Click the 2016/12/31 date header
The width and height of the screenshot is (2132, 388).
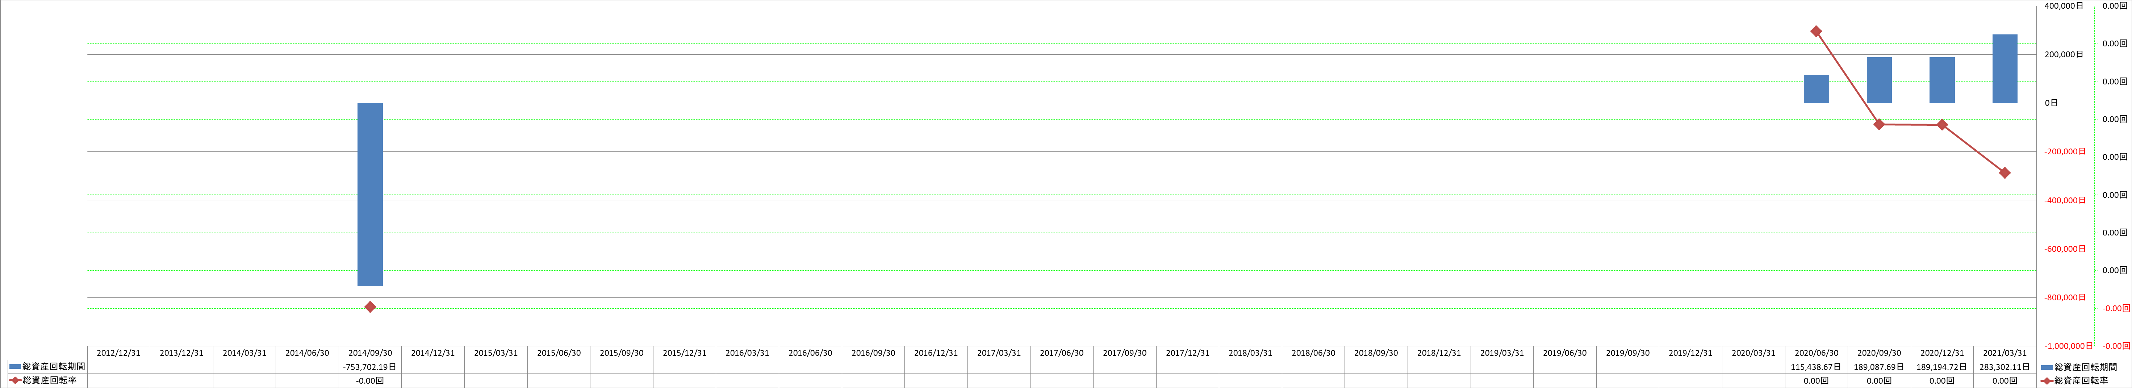tap(936, 353)
